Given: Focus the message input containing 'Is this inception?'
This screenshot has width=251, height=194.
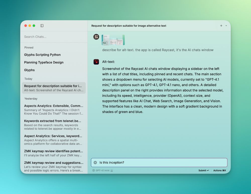Looking at the screenshot, I should point(159,163).
